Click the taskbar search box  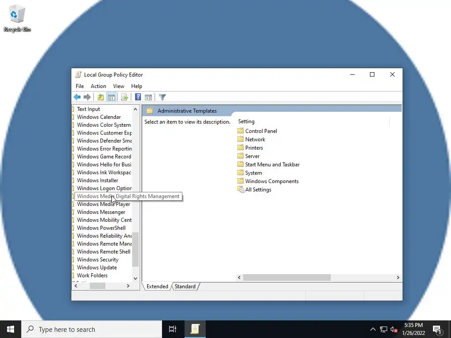(92, 329)
